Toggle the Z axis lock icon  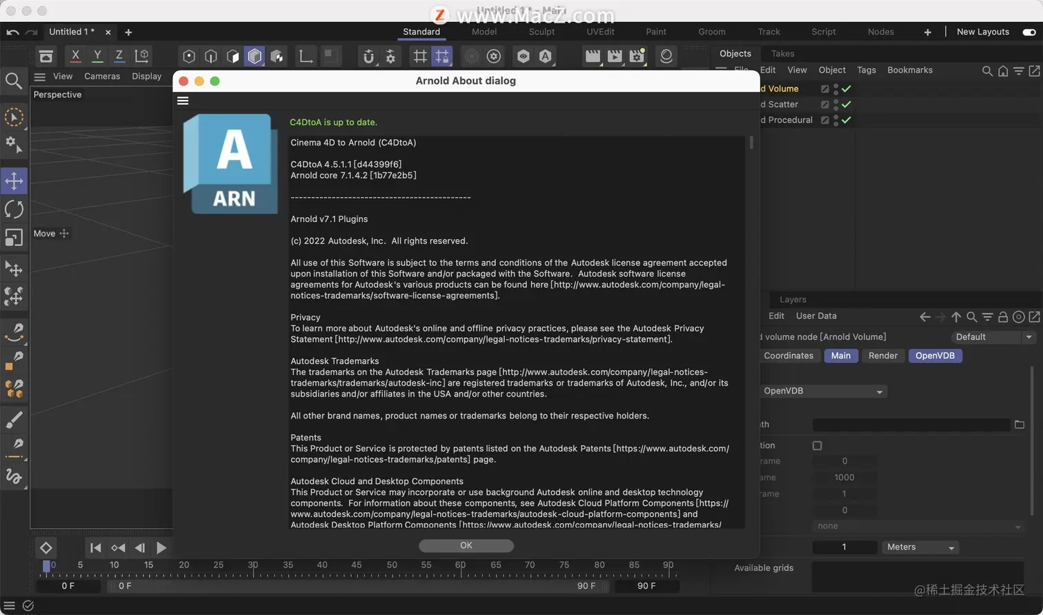coord(119,56)
